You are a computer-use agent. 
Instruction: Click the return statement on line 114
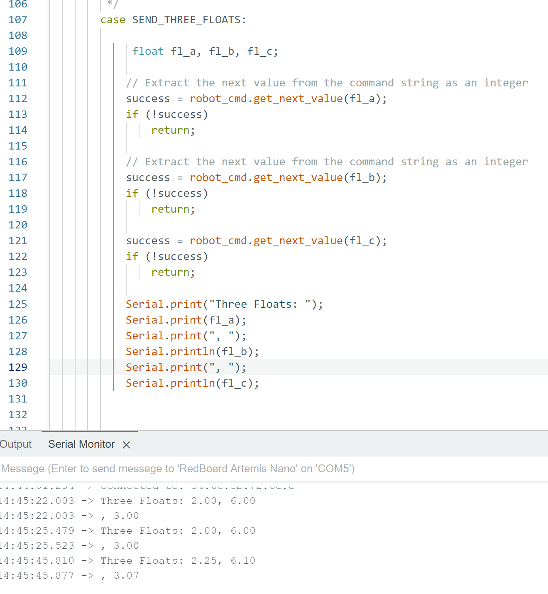(173, 130)
